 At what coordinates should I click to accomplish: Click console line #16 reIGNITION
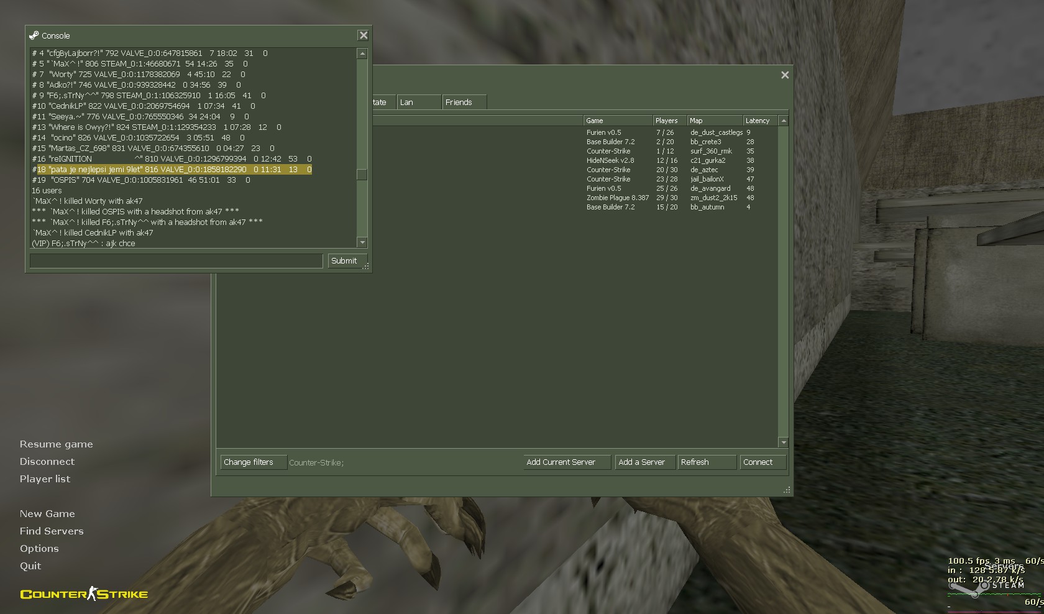coord(172,159)
